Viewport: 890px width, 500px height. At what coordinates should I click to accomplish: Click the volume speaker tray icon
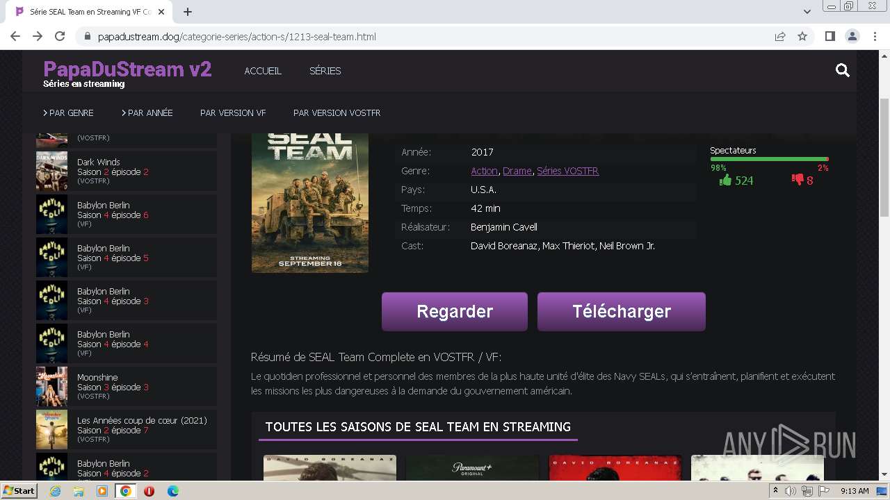[x=791, y=491]
